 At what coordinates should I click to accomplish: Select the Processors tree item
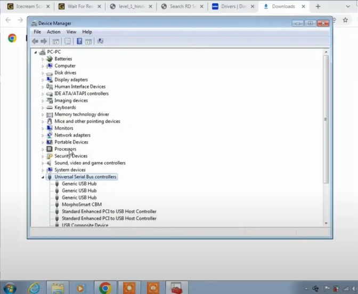[x=65, y=149]
